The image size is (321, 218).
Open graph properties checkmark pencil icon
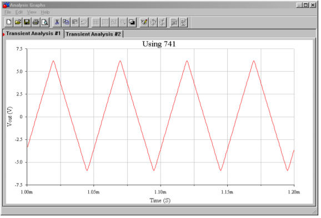(144, 22)
